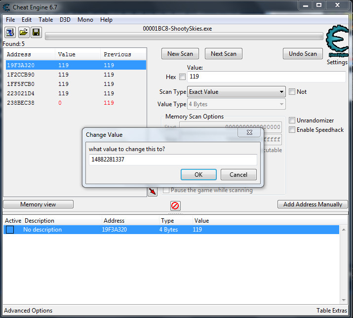This screenshot has width=353, height=318.
Task: Click Cheat Engine title bar icon
Action: [6, 7]
